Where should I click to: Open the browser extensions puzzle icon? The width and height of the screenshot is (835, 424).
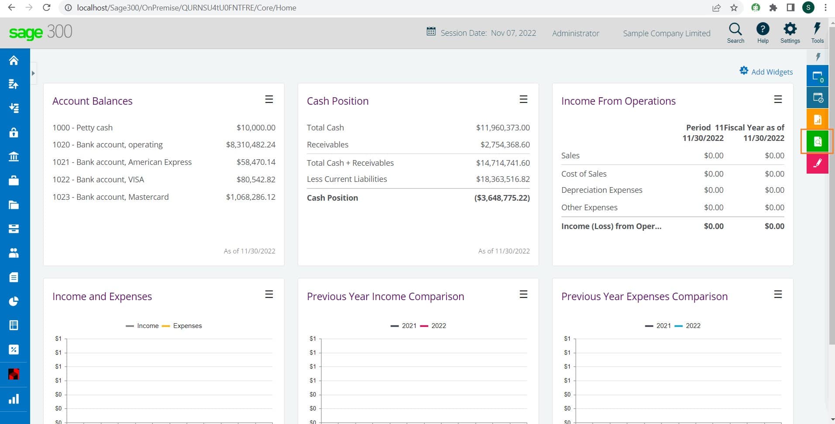pyautogui.click(x=773, y=7)
